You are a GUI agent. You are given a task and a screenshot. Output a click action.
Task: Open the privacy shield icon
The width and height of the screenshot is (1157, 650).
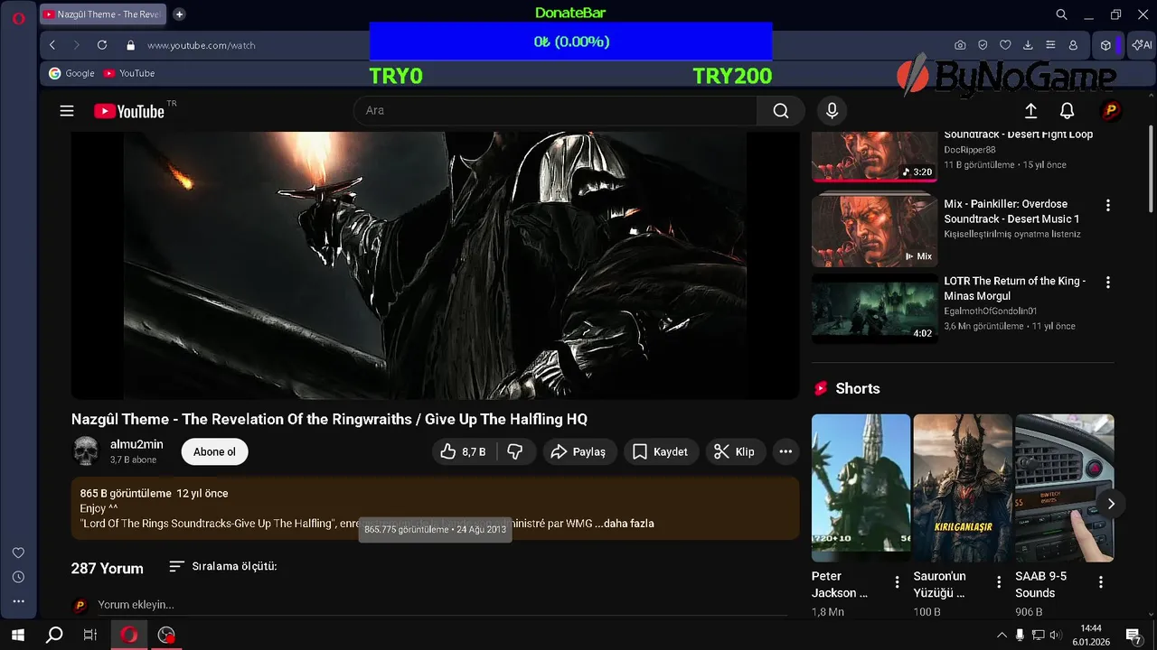click(983, 45)
